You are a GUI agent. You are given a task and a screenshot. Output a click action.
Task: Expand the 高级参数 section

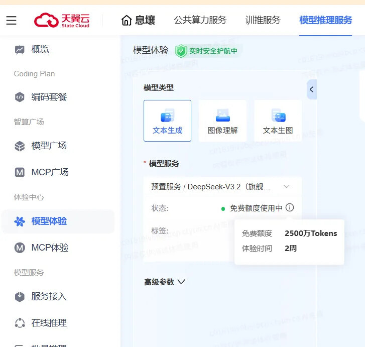165,282
